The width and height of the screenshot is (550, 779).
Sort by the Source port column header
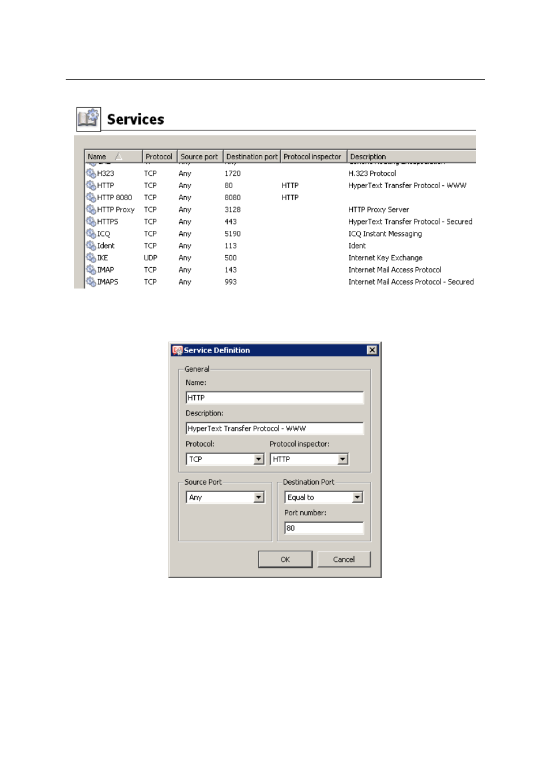200,156
